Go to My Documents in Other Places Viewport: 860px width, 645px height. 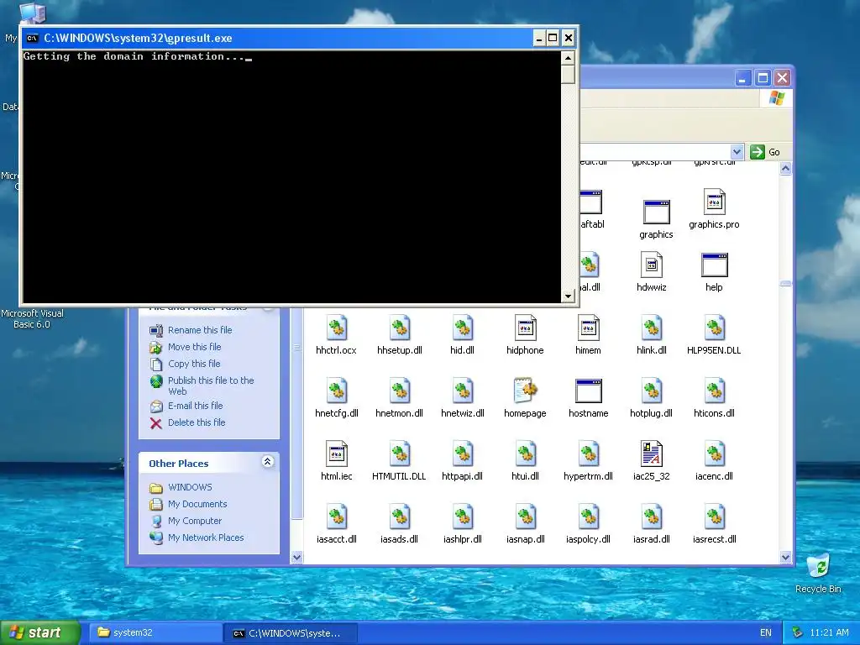(x=197, y=504)
